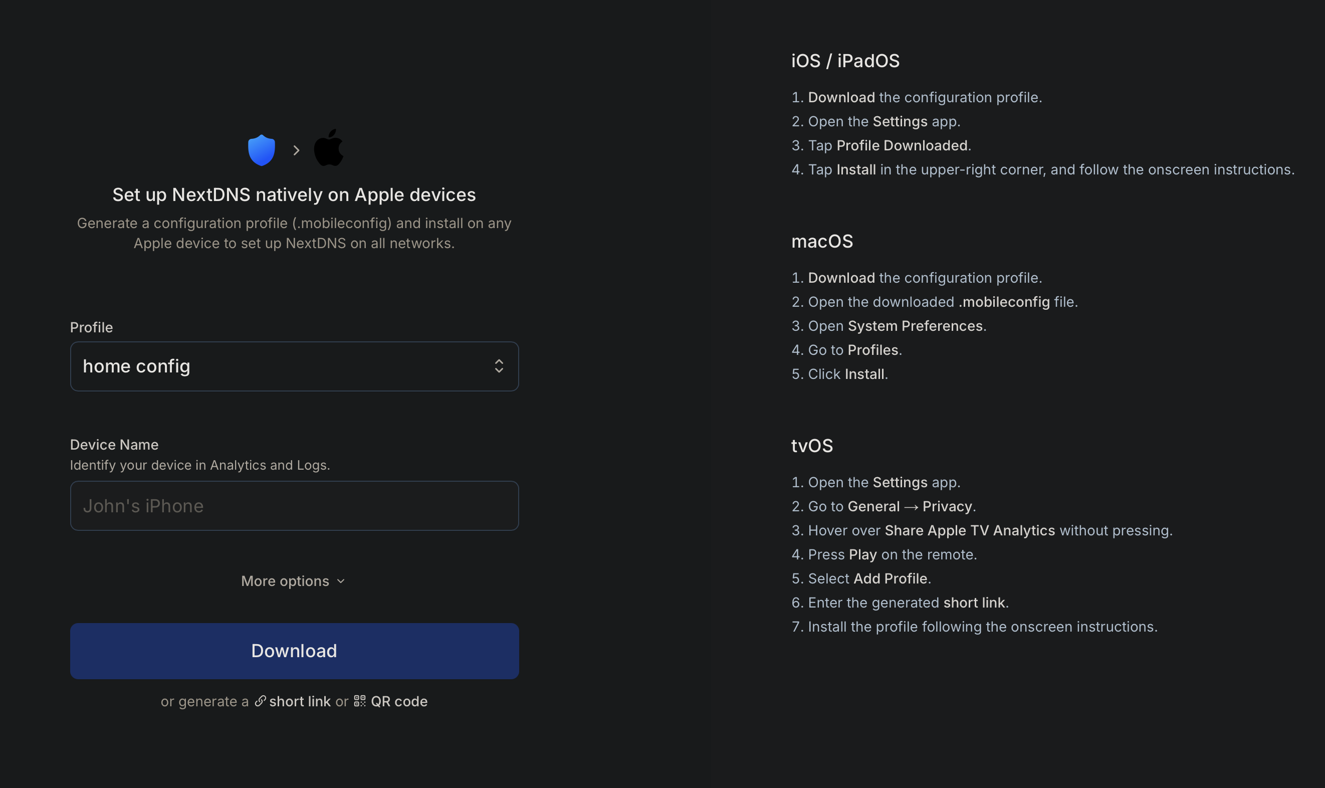Click the short link text after "or generate a"
The image size is (1325, 788).
point(299,701)
